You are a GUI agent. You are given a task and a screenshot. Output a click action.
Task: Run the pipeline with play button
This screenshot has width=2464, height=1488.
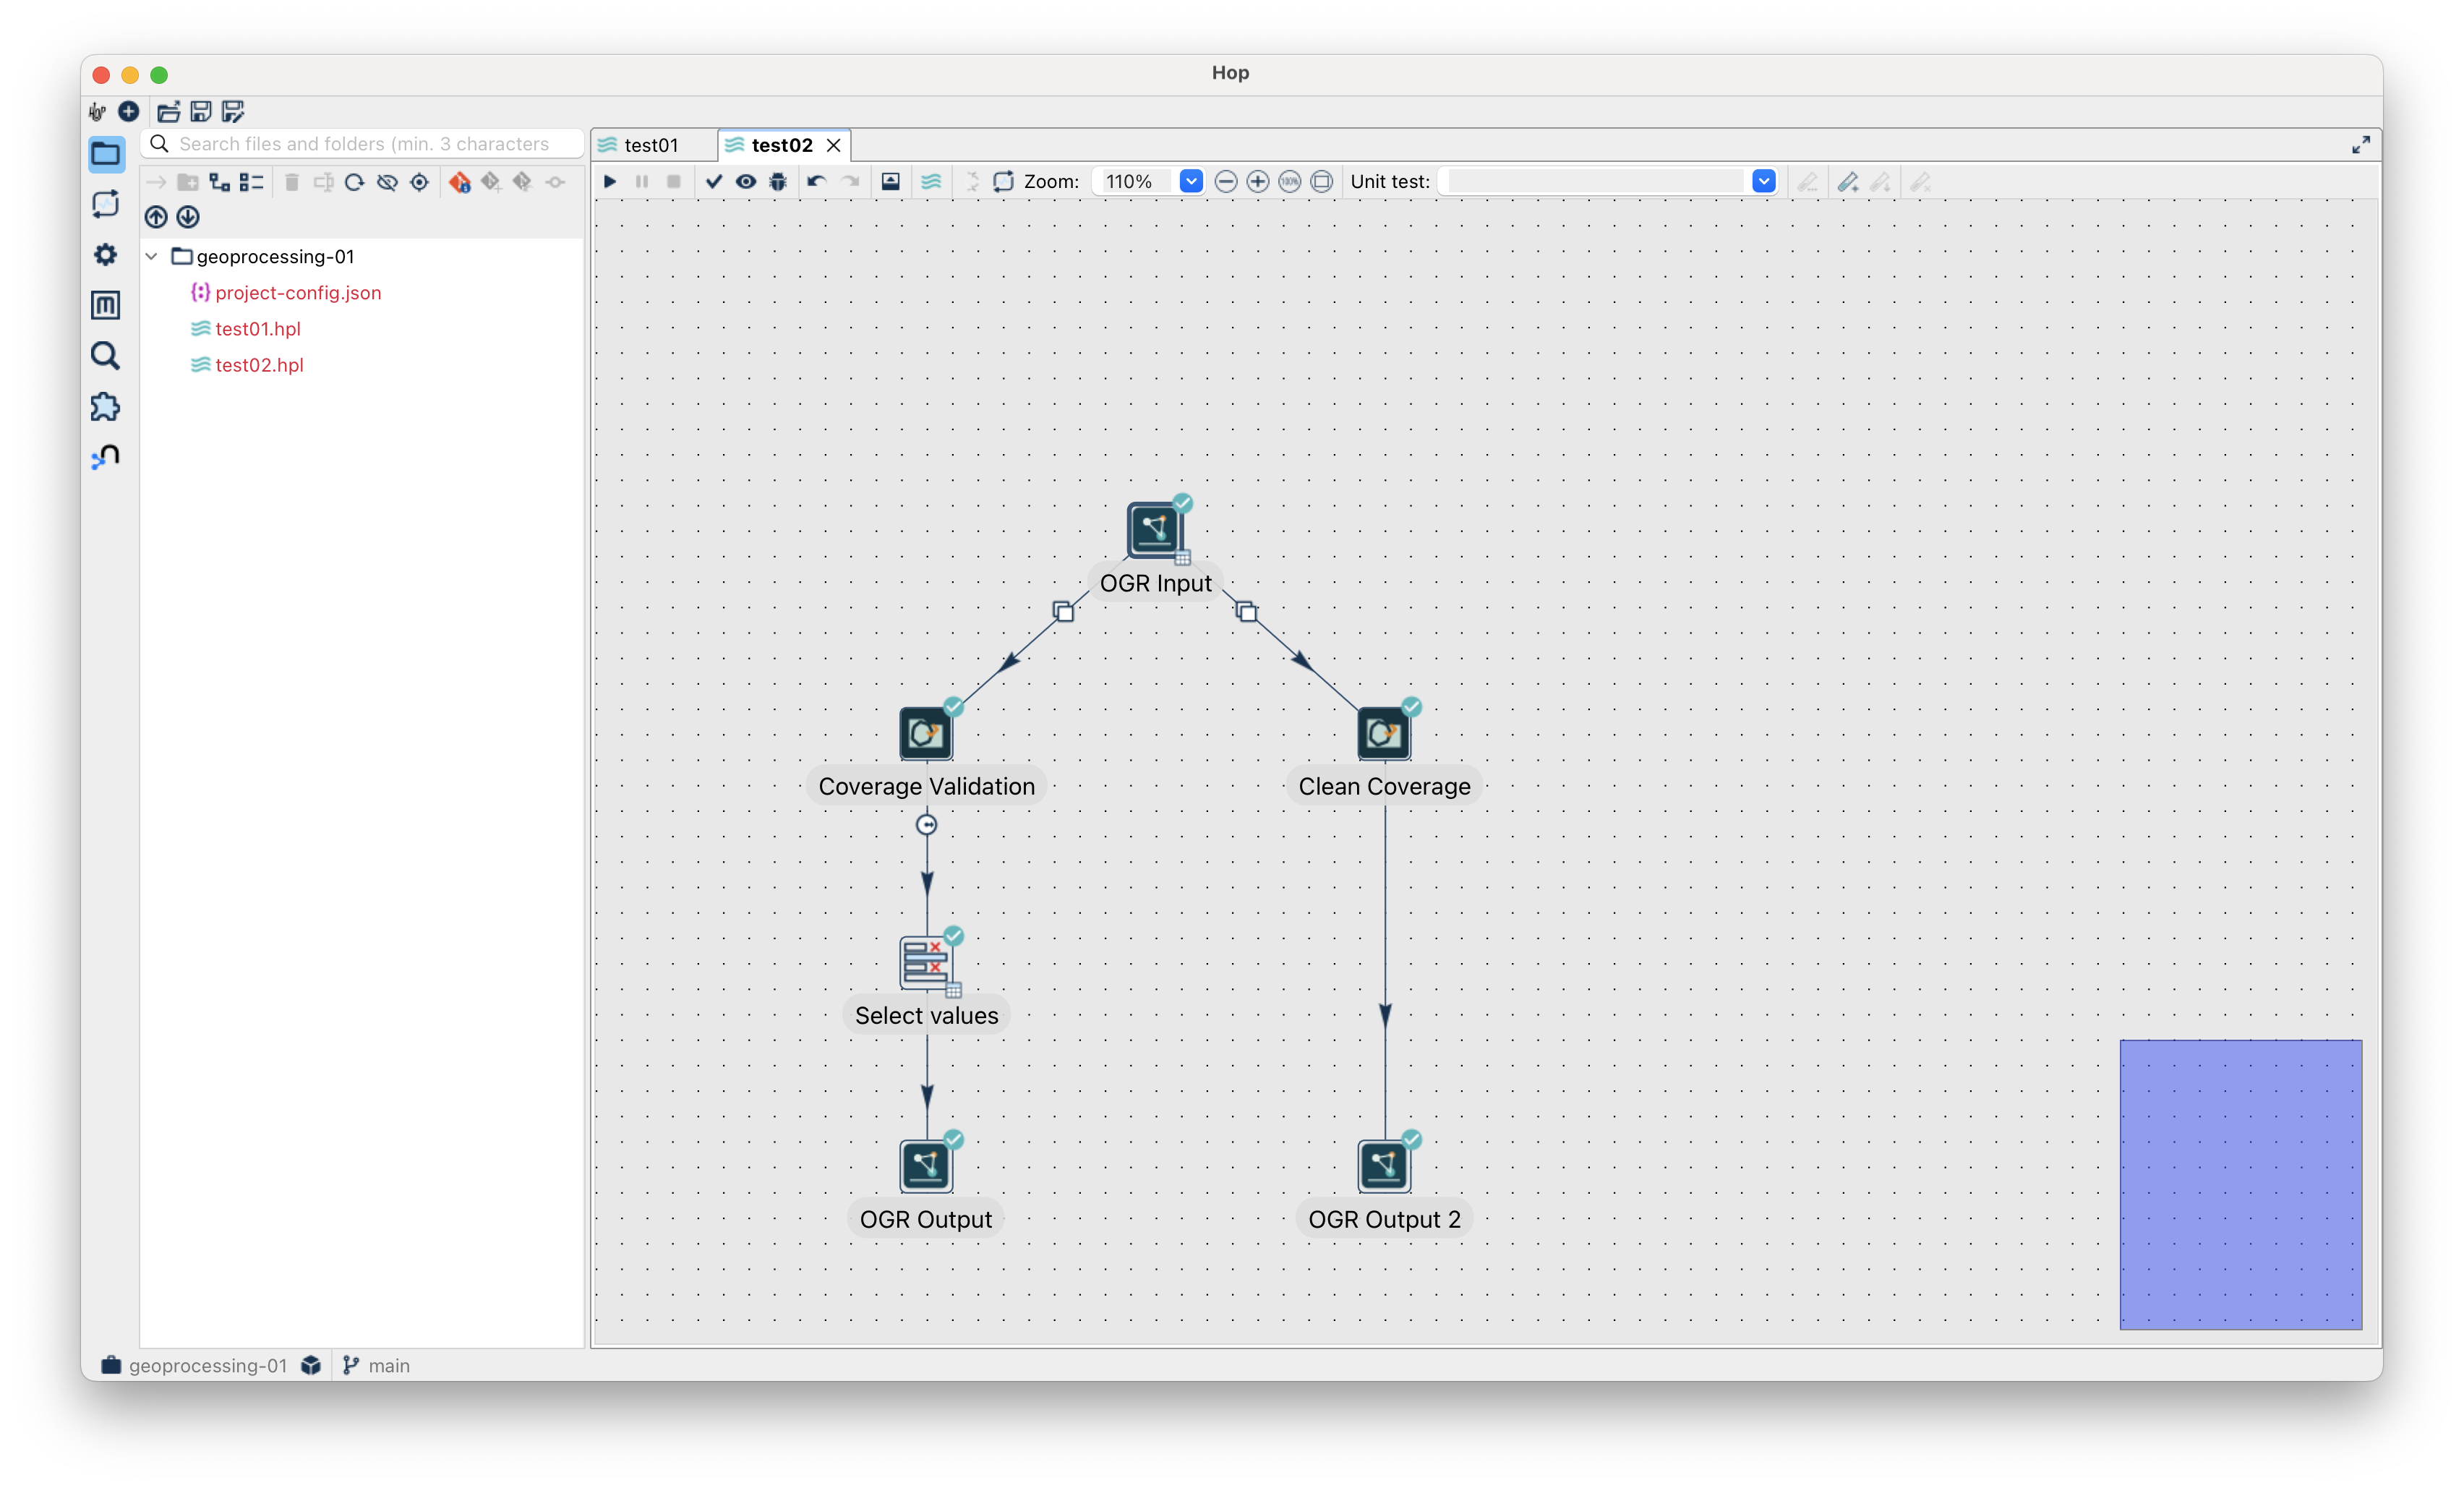pos(610,181)
